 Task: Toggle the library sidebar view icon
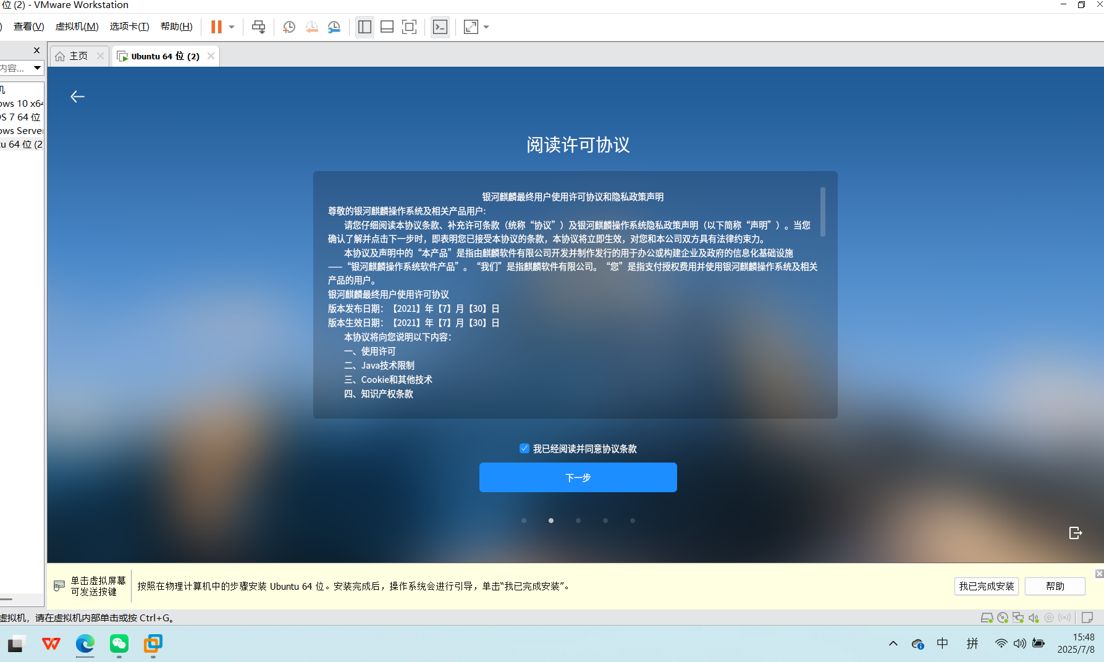coord(364,27)
